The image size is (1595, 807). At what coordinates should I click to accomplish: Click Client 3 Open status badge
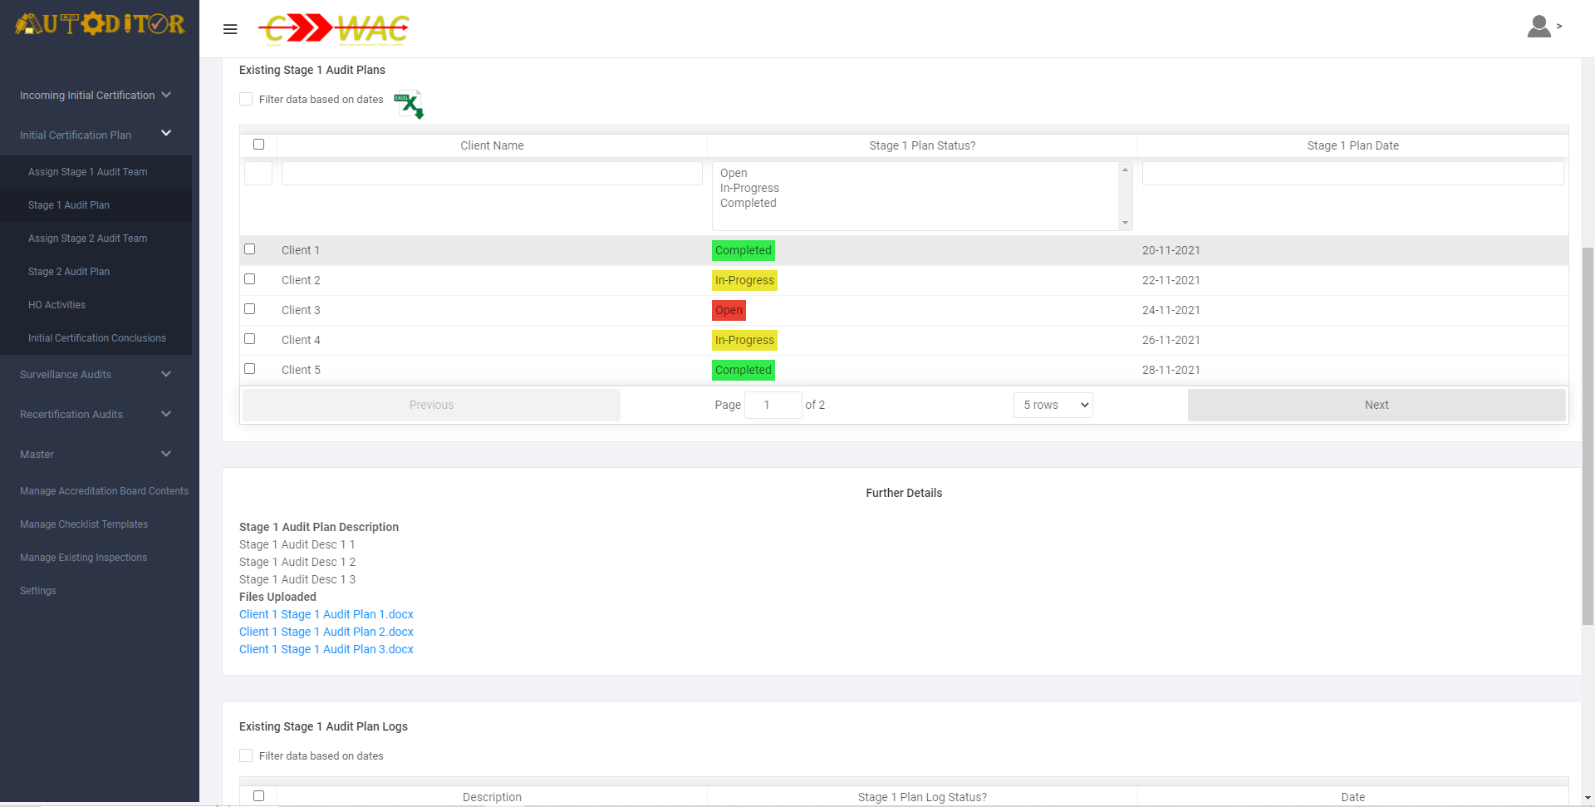[729, 310]
